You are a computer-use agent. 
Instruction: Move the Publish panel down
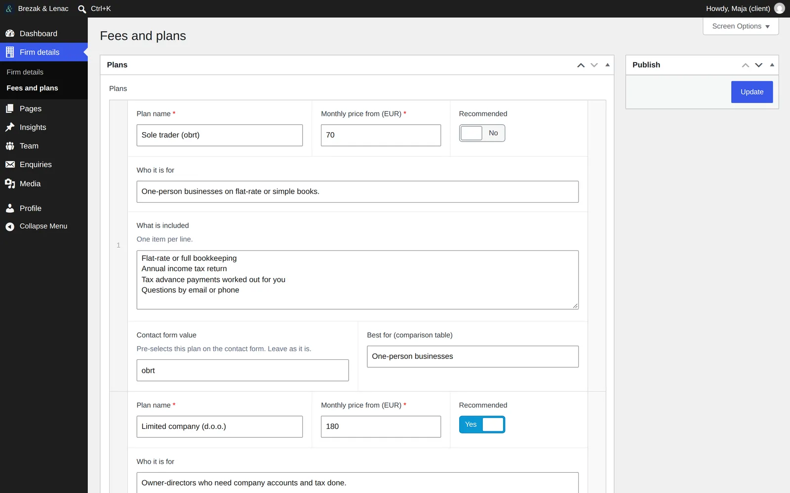[759, 65]
